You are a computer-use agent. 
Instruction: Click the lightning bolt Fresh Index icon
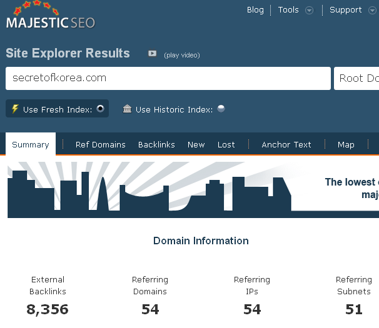[x=15, y=109]
